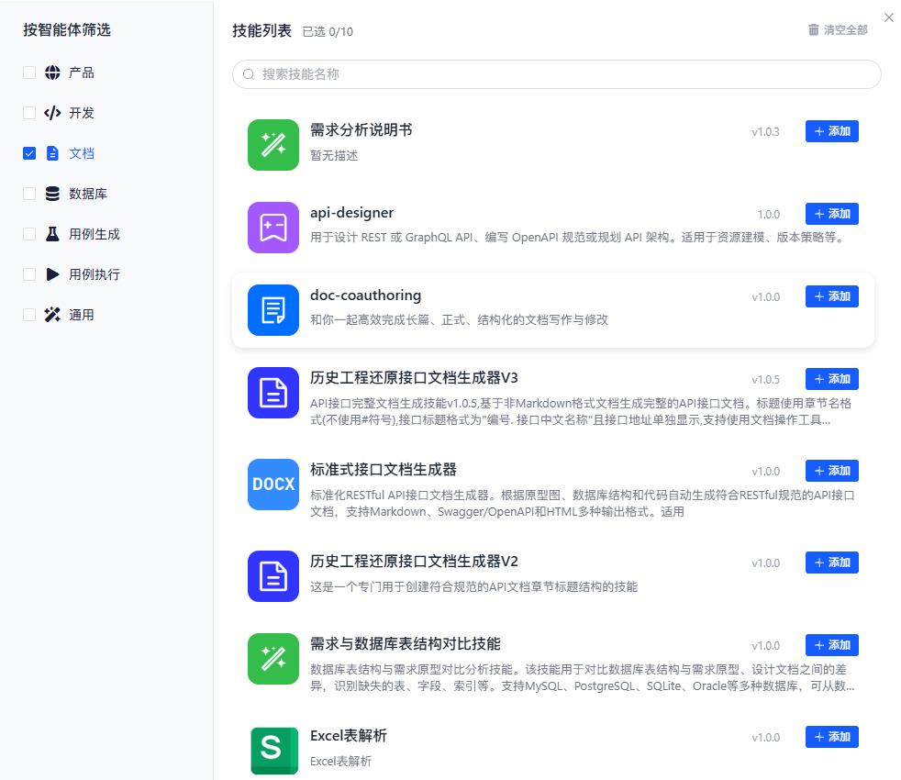Viewport: 901px width, 780px height.
Task: Click the green wand icon of 需求分析说明书
Action: [273, 145]
